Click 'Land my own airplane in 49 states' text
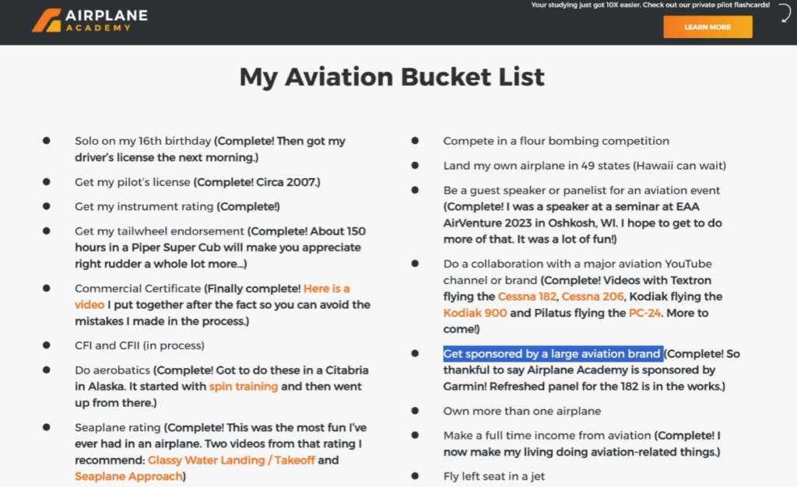This screenshot has width=797, height=487. [538, 166]
